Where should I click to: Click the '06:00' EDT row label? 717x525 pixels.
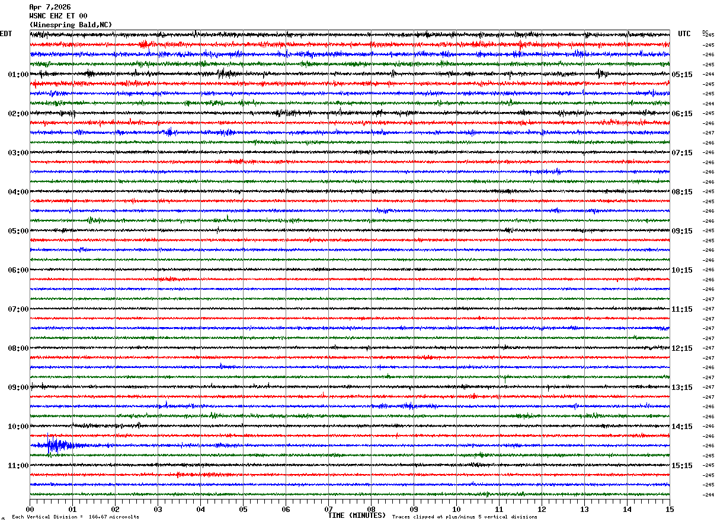[18, 270]
